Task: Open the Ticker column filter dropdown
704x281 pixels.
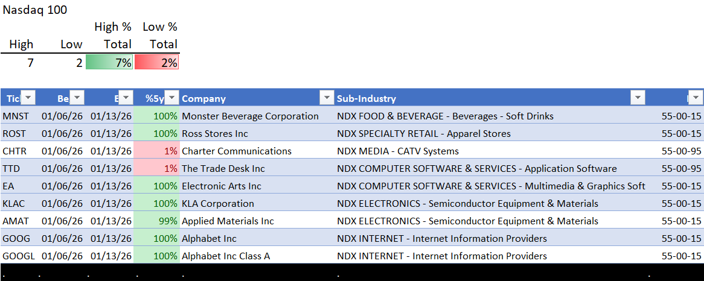Action: click(x=28, y=98)
